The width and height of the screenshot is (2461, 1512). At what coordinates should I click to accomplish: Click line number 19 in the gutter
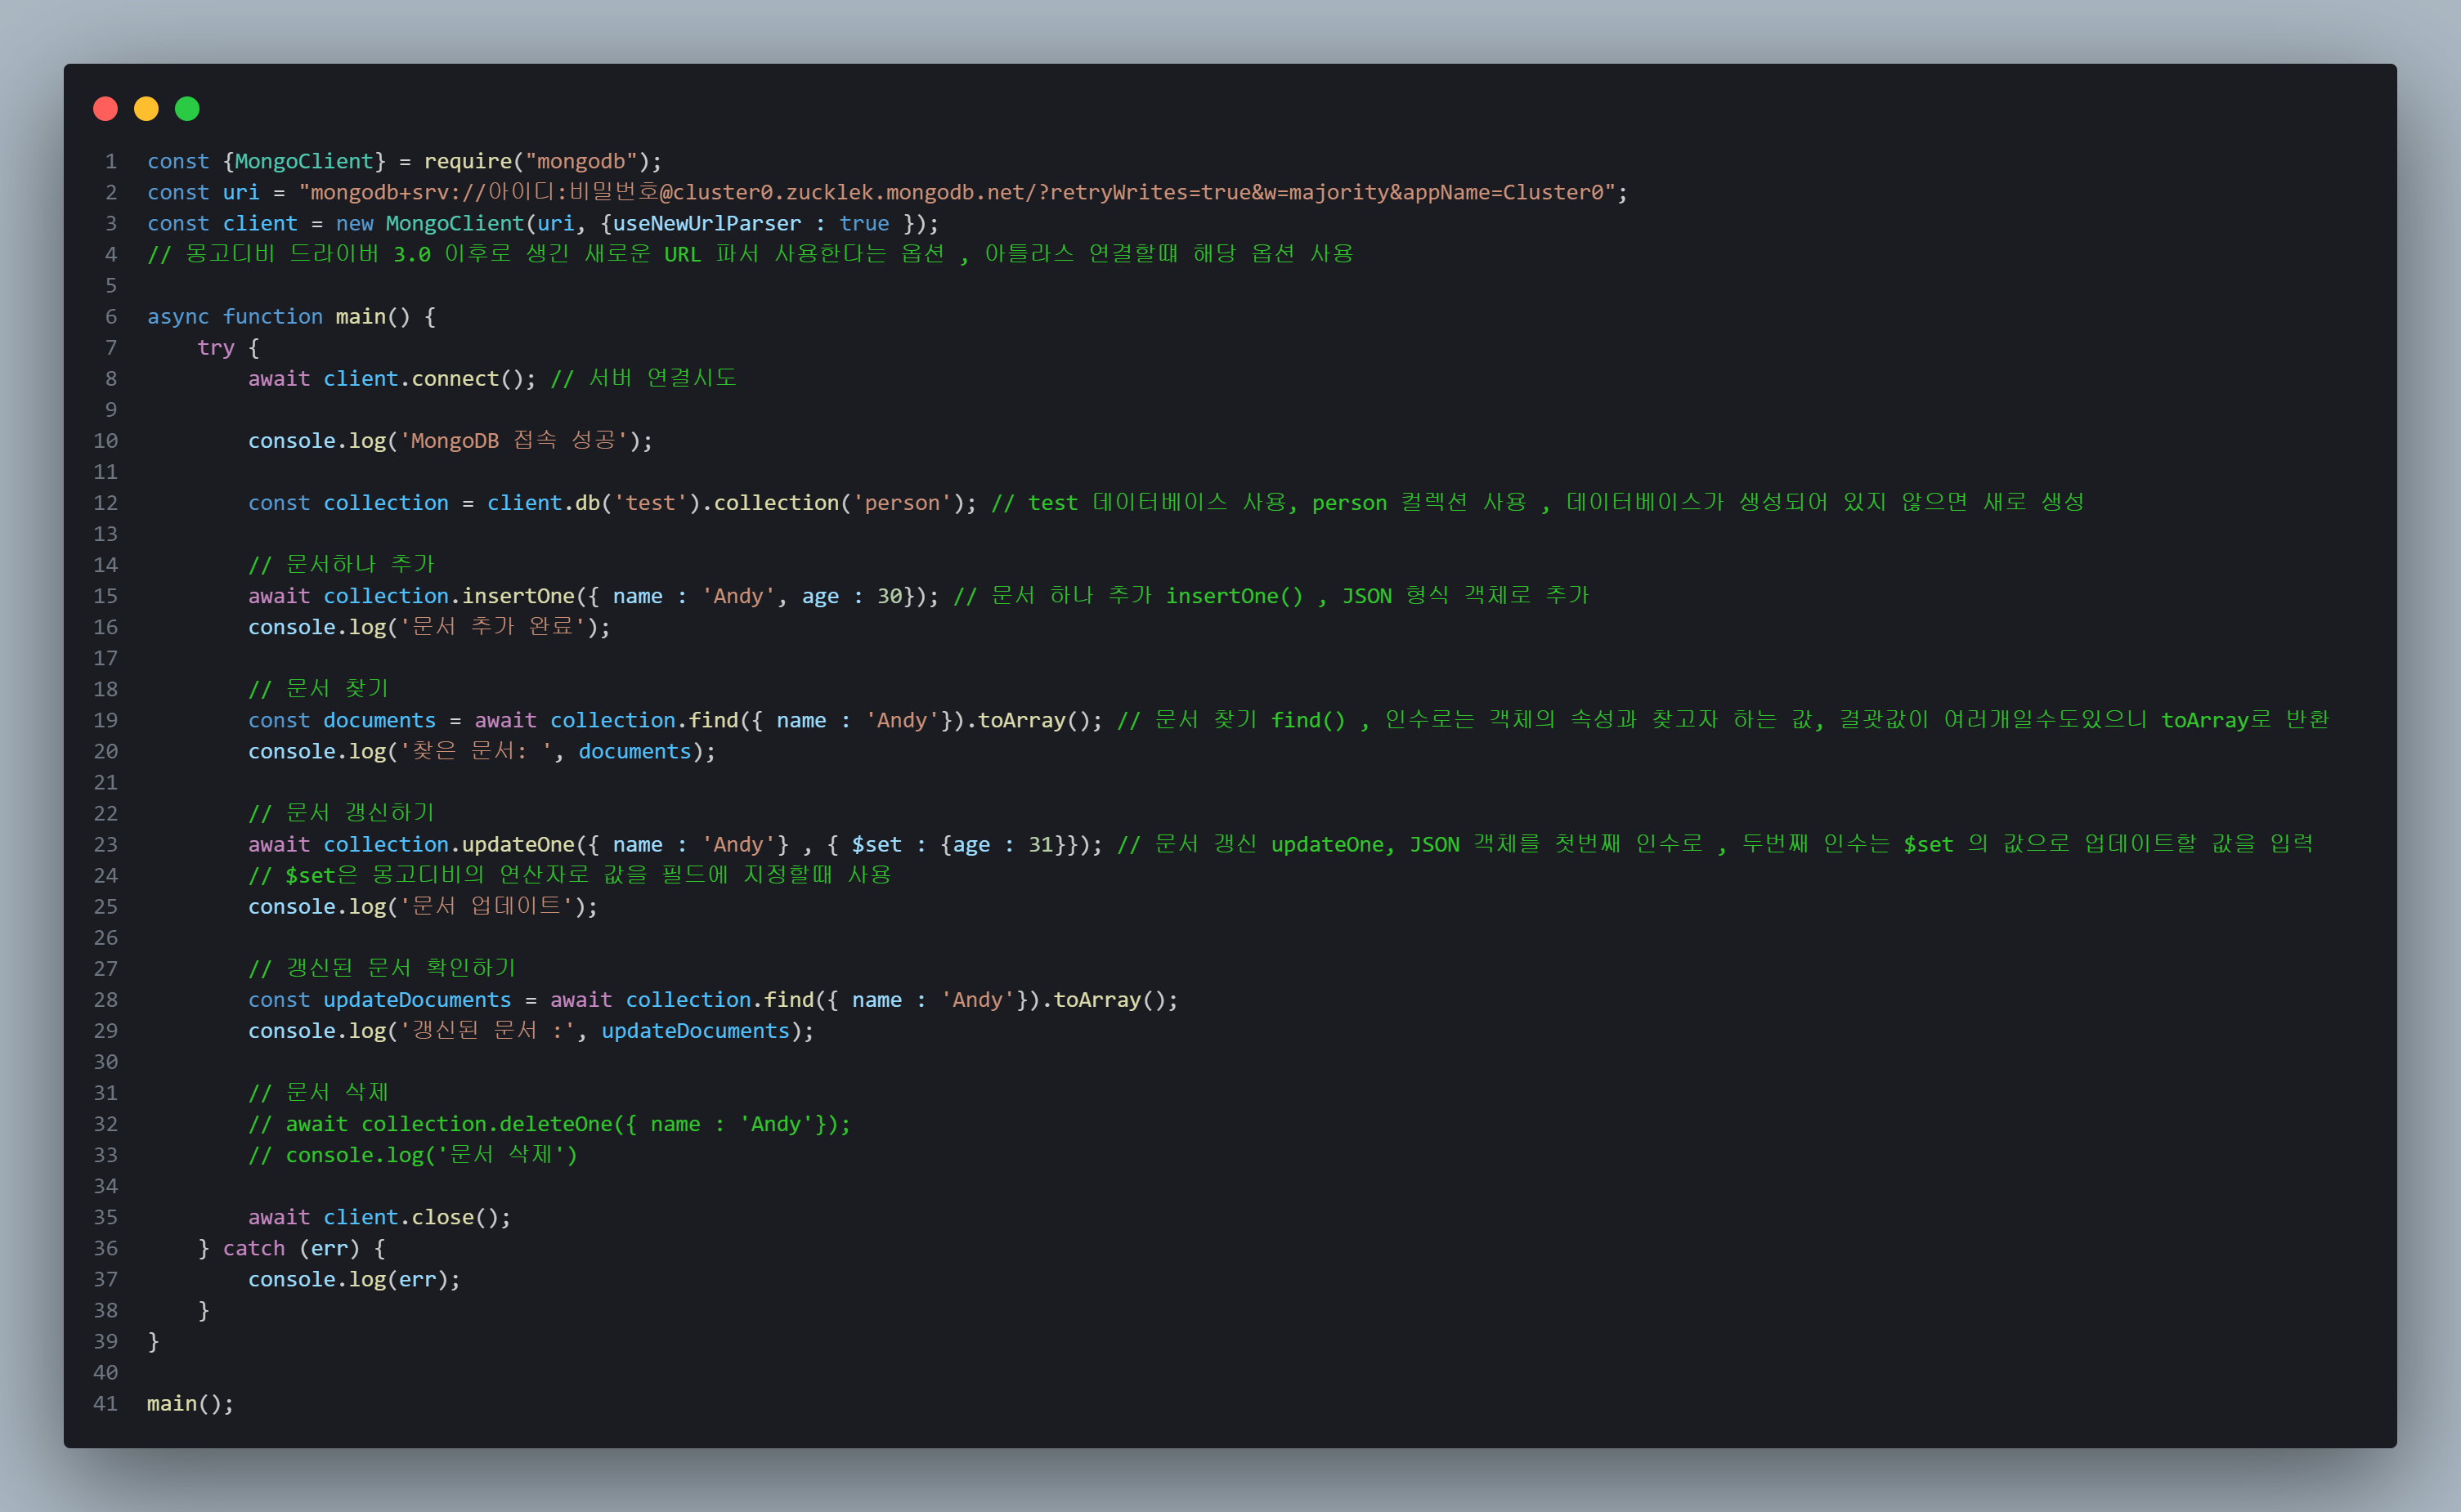coord(106,719)
